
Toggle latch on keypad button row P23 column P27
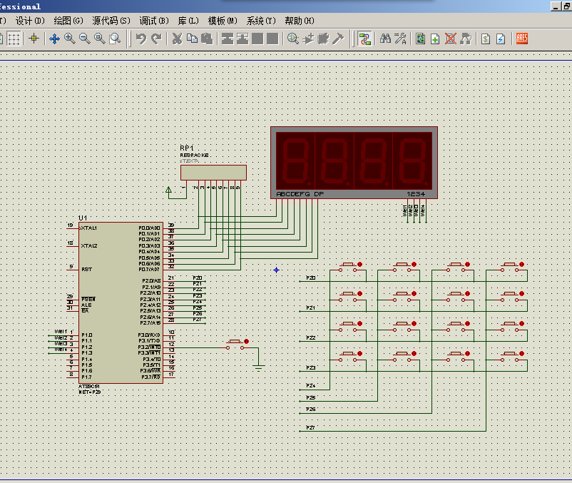click(x=521, y=353)
